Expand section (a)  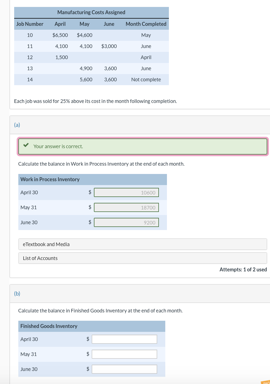(x=17, y=125)
